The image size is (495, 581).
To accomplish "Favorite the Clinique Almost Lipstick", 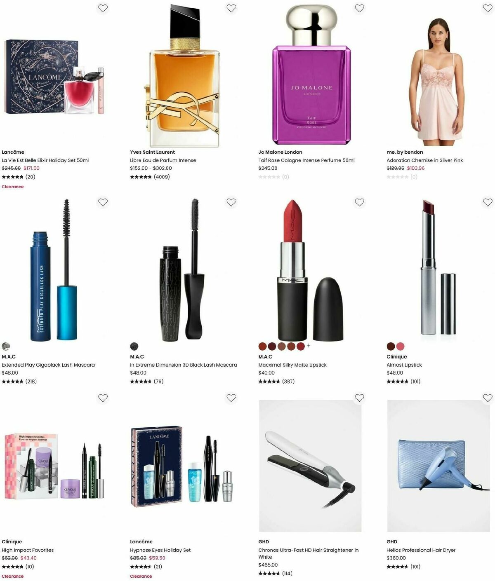I will coord(488,202).
